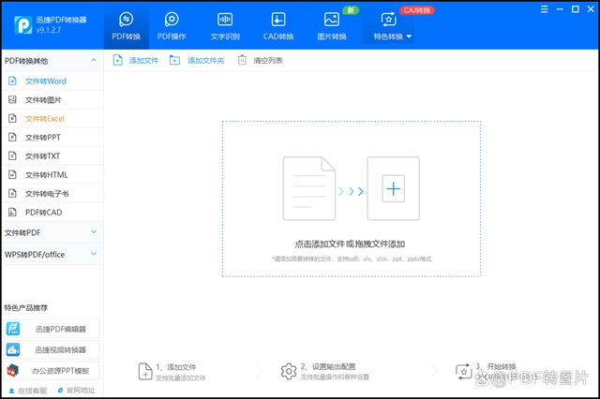The height and width of the screenshot is (399, 600).
Task: Select 文件转PPT in sidebar
Action: pos(52,137)
